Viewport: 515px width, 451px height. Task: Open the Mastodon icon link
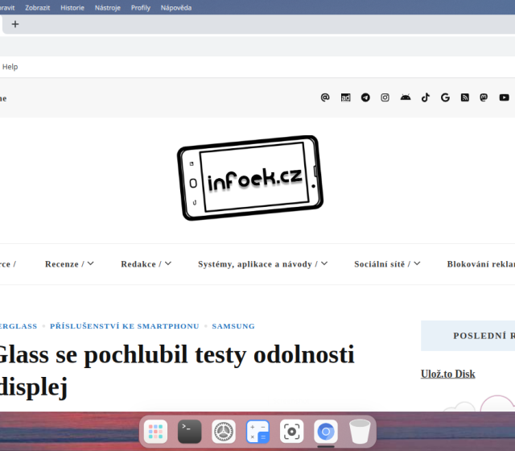(x=484, y=97)
